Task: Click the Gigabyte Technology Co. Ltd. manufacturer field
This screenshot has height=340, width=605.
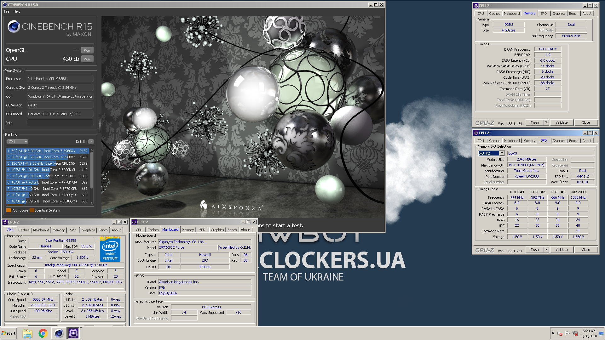Action: point(205,242)
